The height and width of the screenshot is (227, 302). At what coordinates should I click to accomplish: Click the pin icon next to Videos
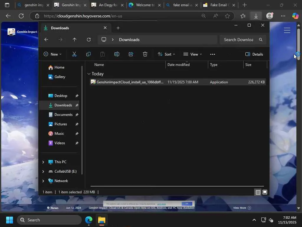(77, 143)
